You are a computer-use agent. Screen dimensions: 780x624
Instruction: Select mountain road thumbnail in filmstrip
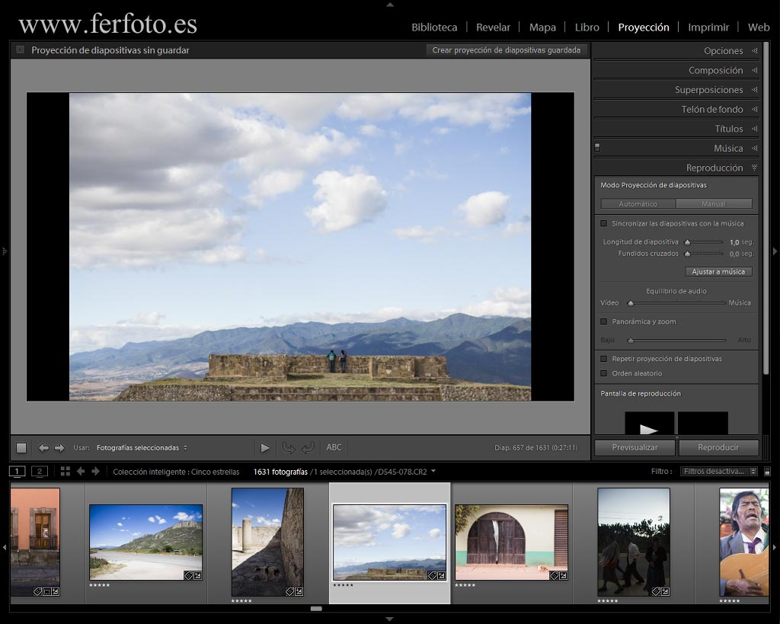[x=145, y=542]
